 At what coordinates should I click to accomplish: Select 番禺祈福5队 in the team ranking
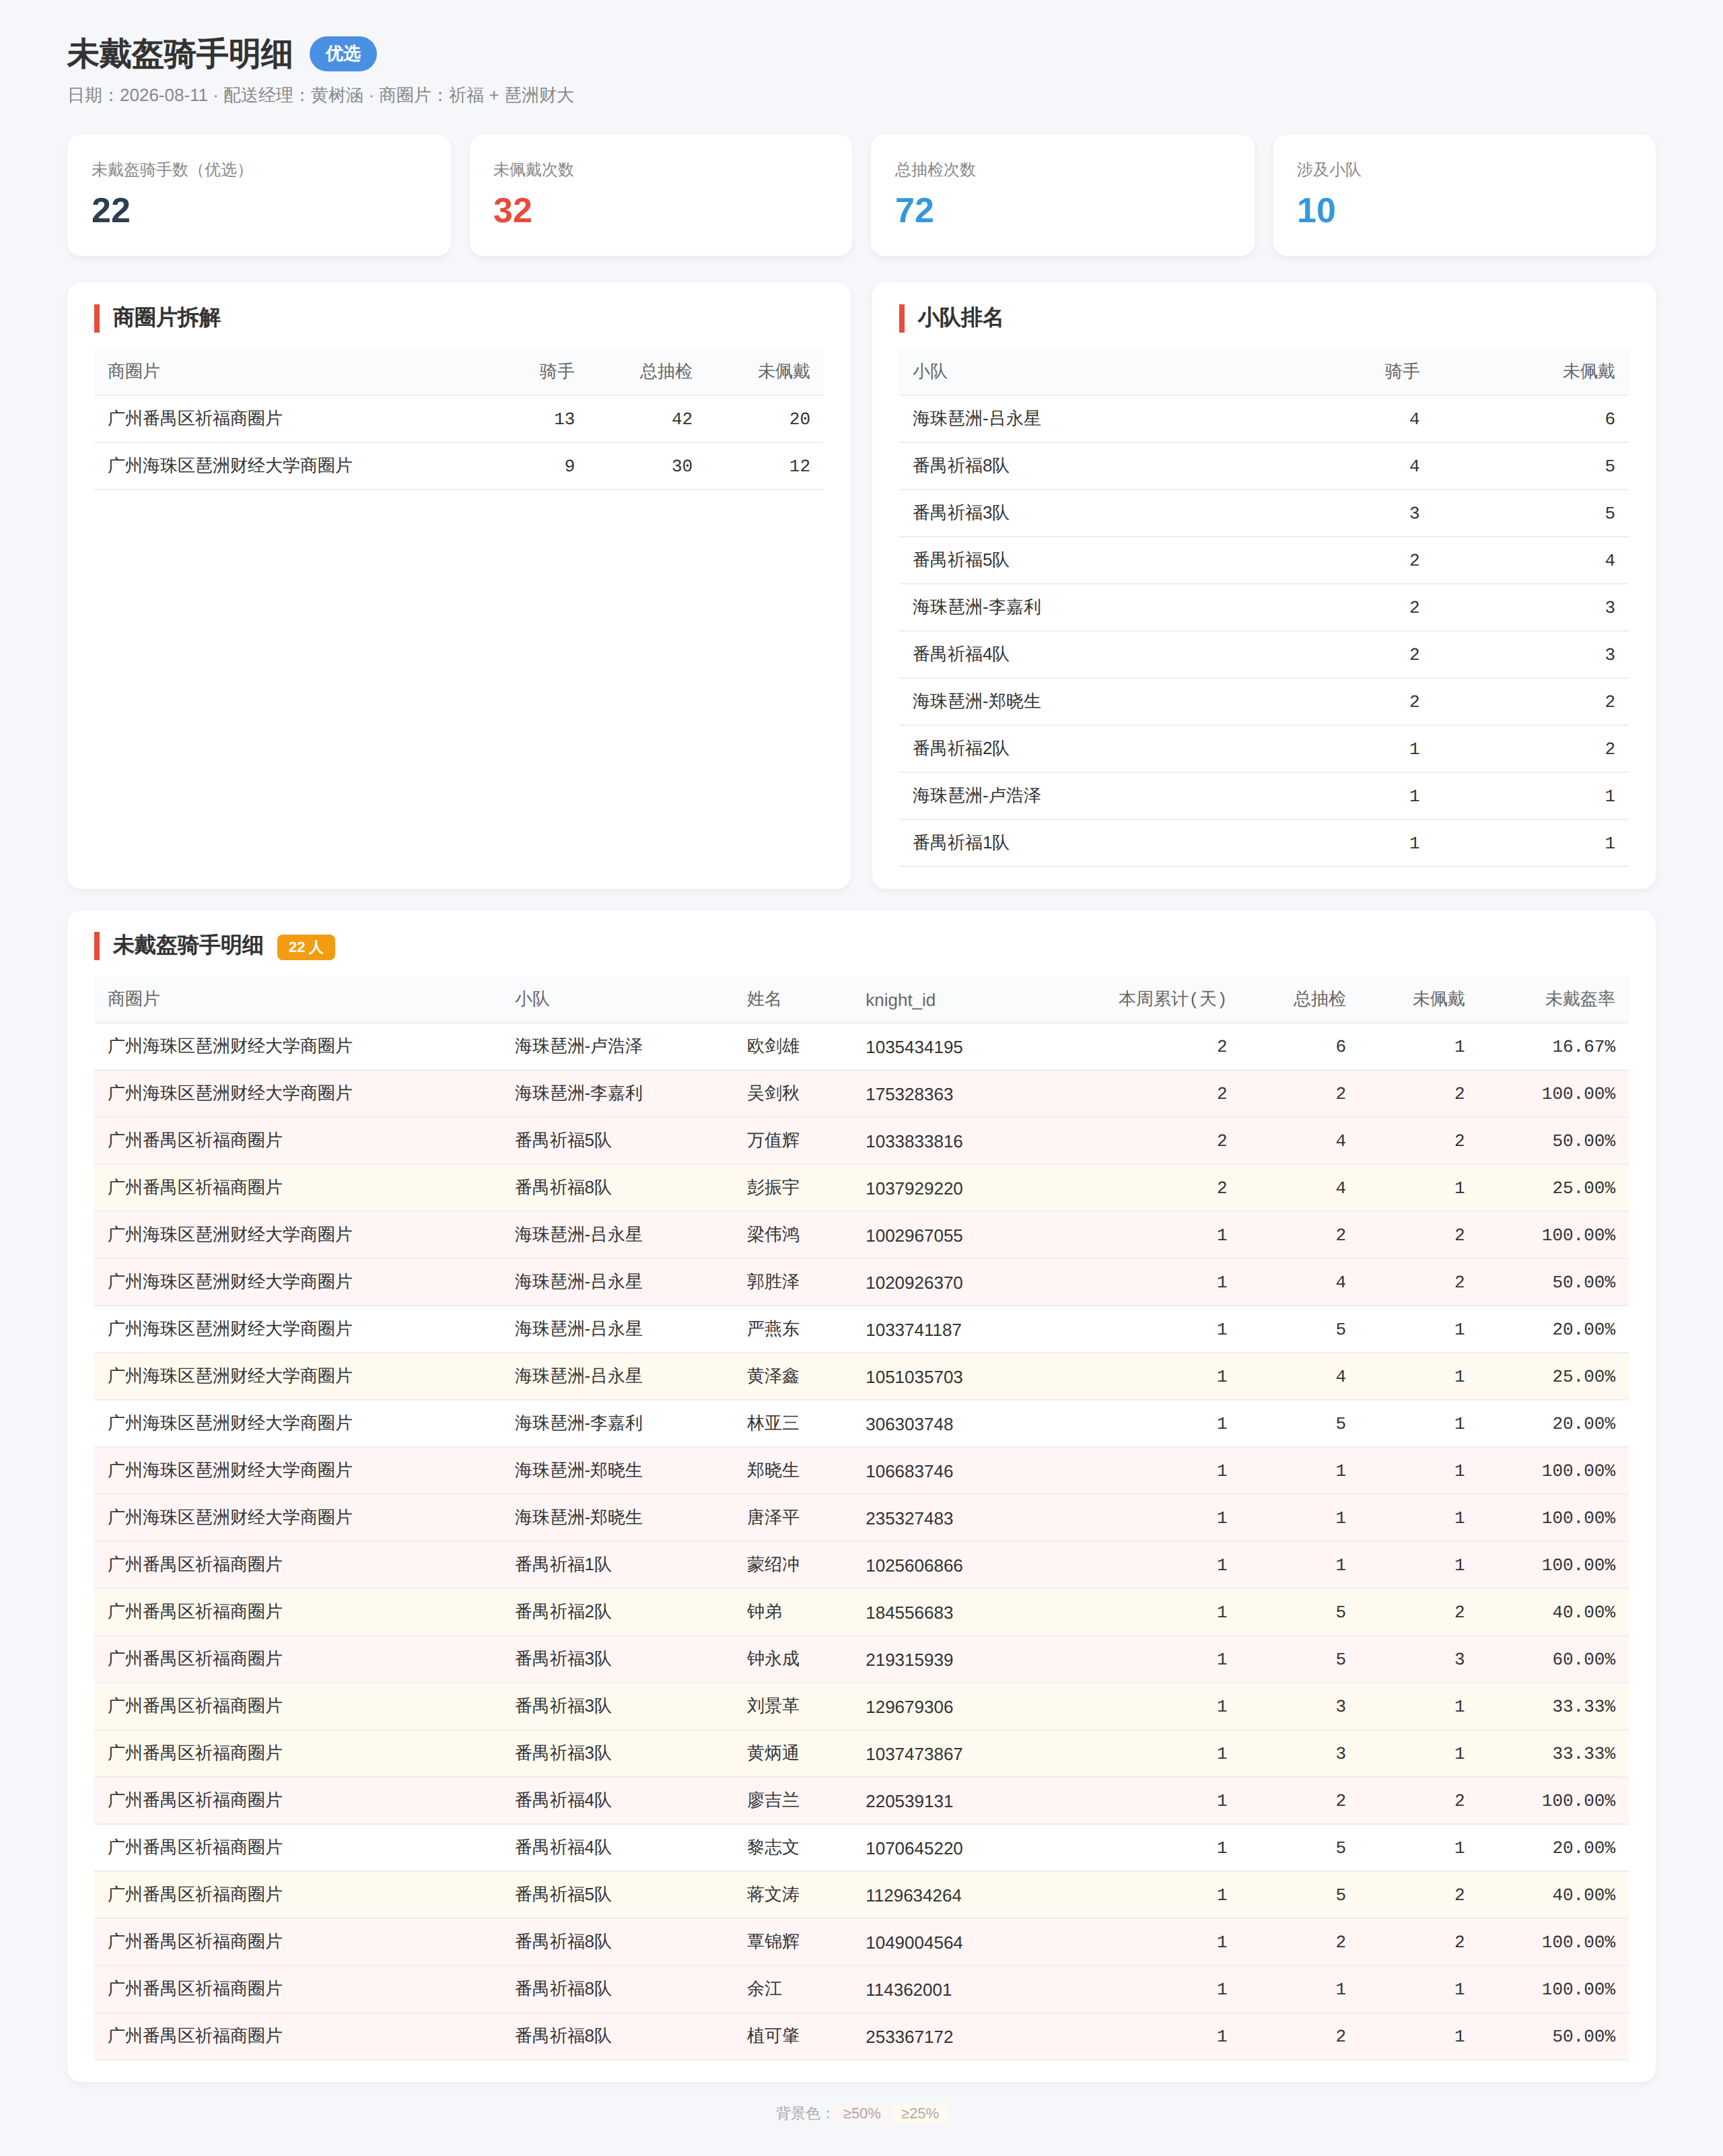[x=960, y=560]
